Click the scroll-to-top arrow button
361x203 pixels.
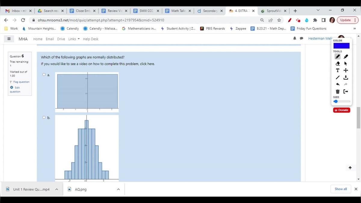[x=350, y=168]
